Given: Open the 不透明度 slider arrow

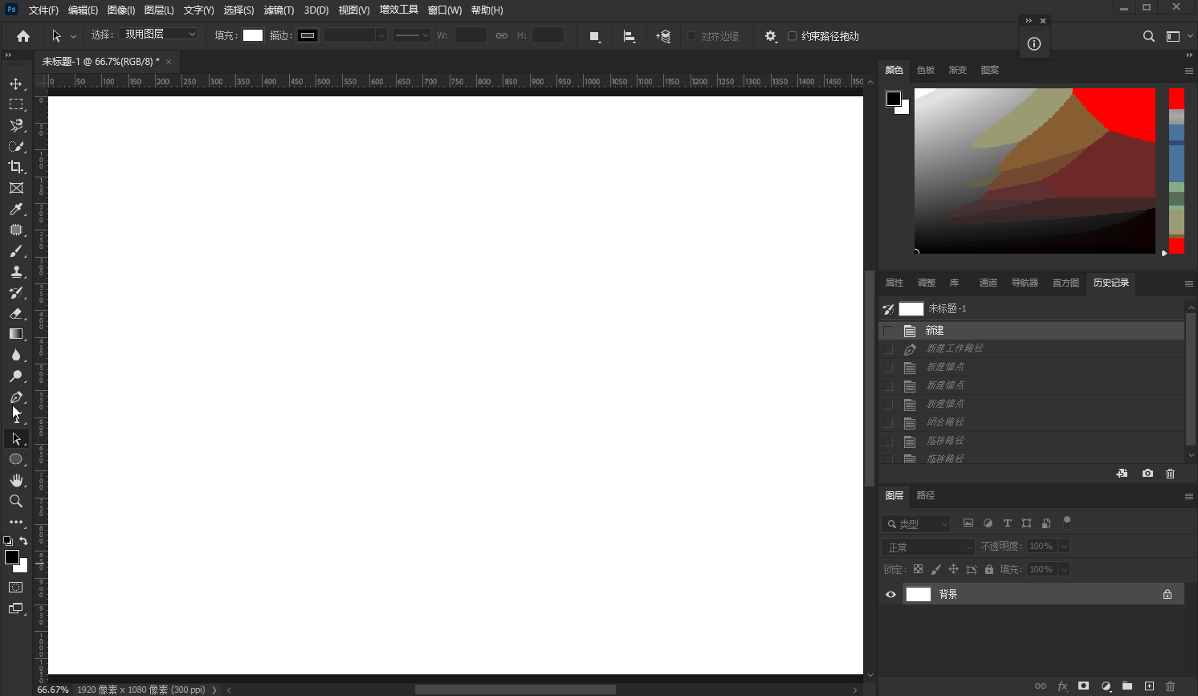Looking at the screenshot, I should click(1064, 547).
